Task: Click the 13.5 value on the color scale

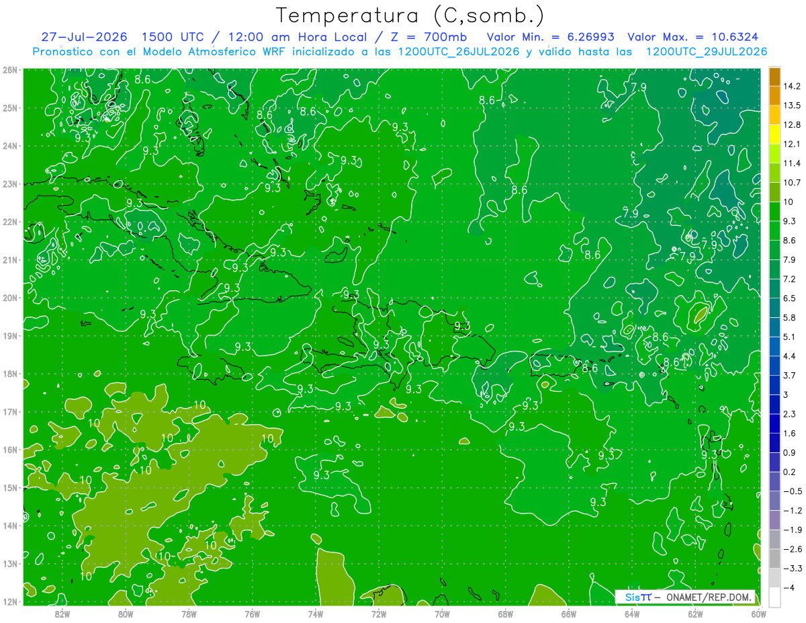Action: point(792,106)
